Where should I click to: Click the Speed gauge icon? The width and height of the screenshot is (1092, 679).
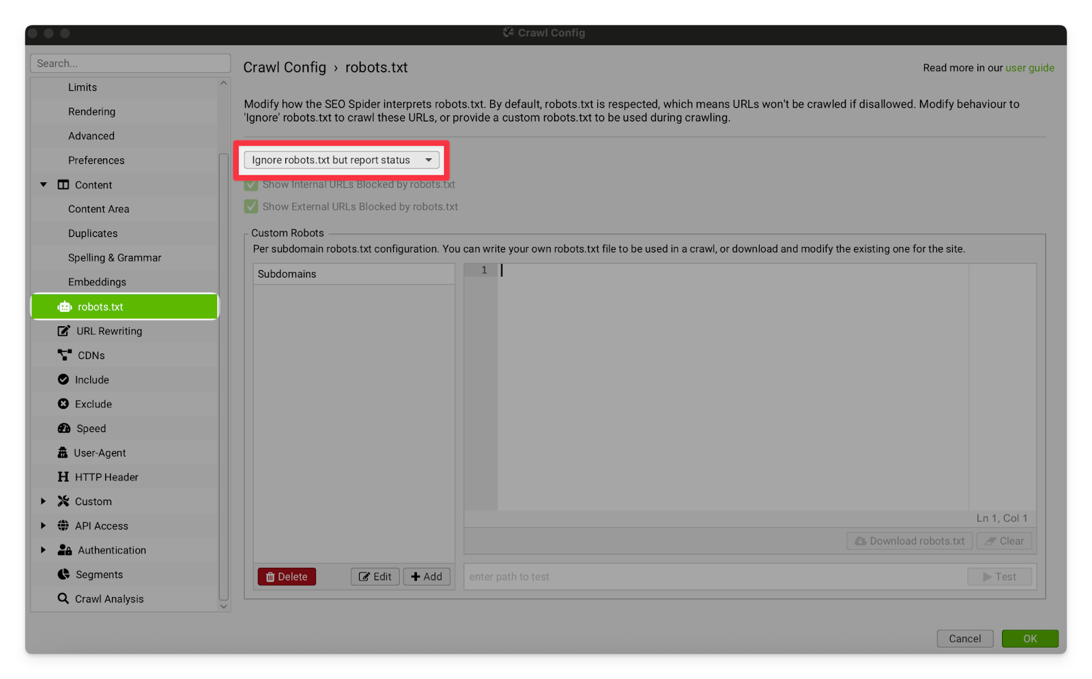(64, 429)
